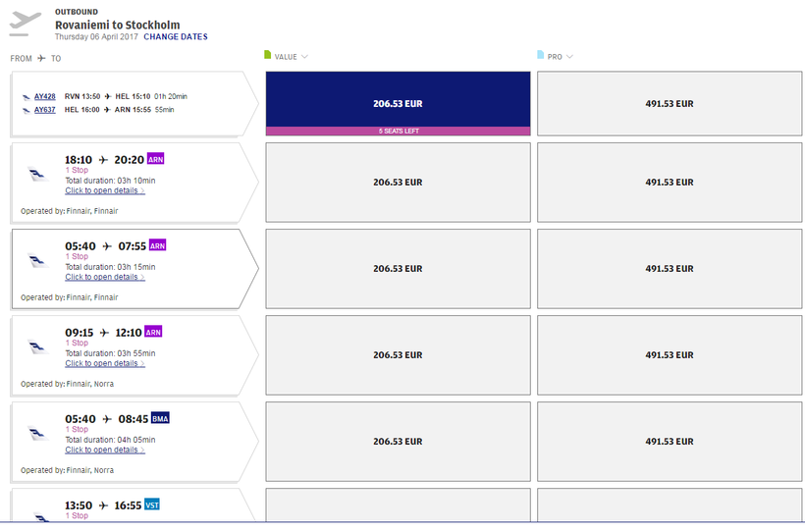Select VALUE fare for 05:40 to 08:45 flight

[398, 441]
